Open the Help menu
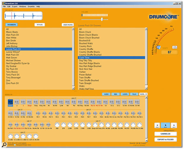The image size is (184, 149). 38,7
